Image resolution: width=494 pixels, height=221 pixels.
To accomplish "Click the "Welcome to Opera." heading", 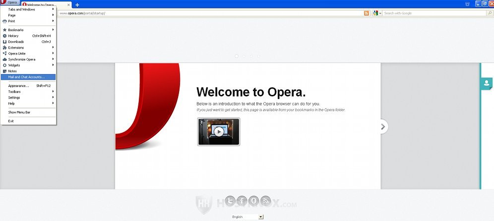I will pyautogui.click(x=251, y=92).
